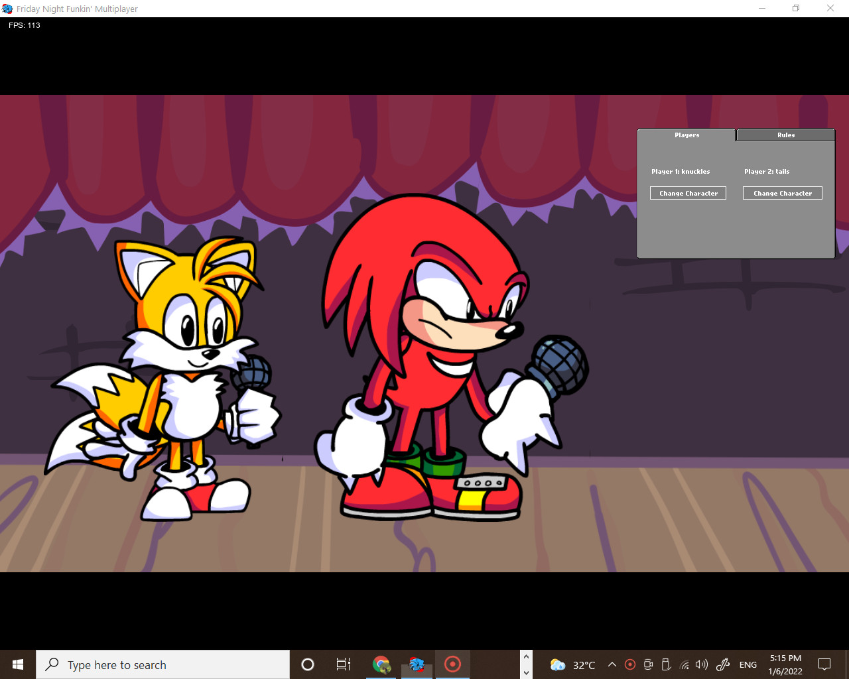849x679 pixels.
Task: Click the taskbar overflow down arrow
Action: (x=525, y=673)
